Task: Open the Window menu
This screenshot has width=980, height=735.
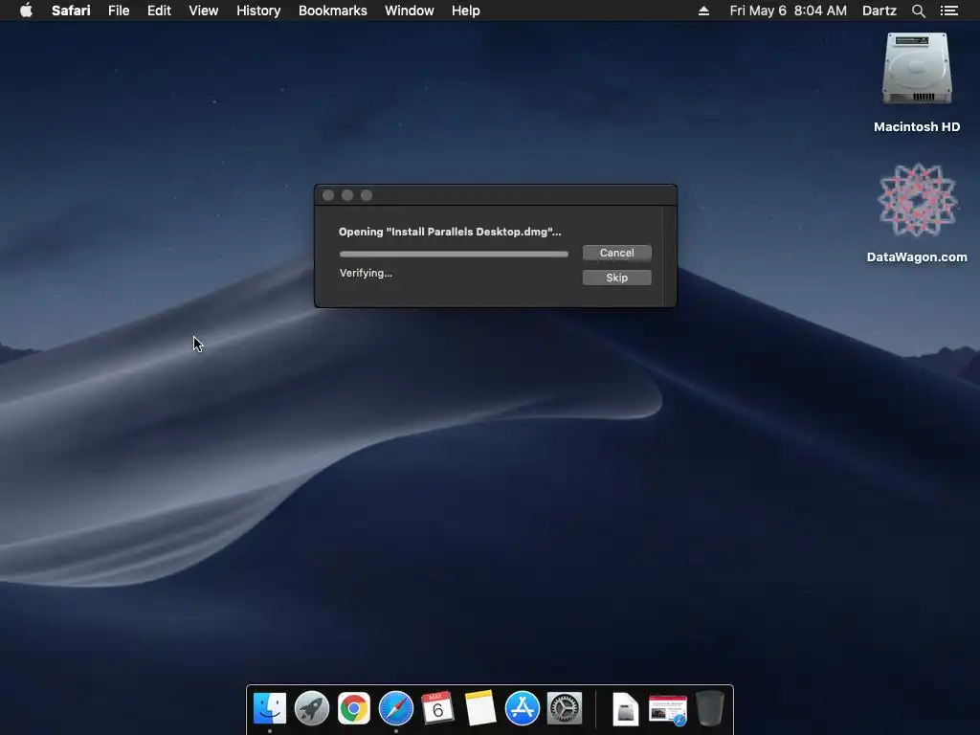Action: click(410, 11)
